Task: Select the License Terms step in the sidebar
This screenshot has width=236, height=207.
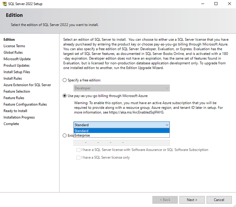Action: [x=14, y=46]
